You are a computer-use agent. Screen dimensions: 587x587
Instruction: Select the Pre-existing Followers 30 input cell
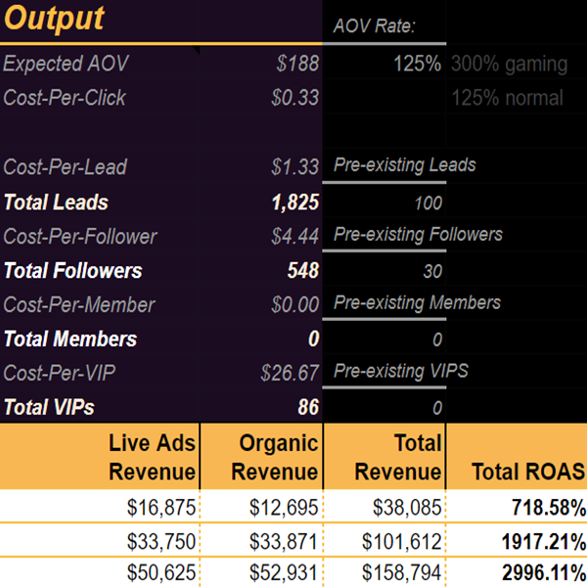430,272
